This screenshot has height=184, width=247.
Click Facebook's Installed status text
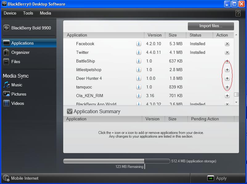(x=198, y=44)
